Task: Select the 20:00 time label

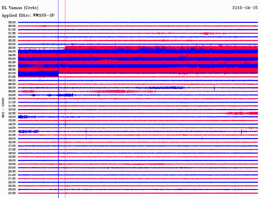Action: 12,168
